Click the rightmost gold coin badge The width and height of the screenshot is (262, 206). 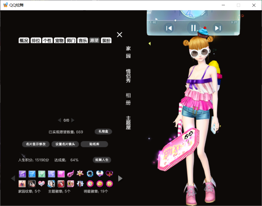pyautogui.click(x=110, y=184)
